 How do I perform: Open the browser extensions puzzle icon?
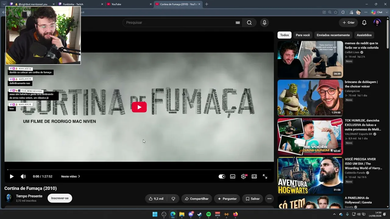pyautogui.click(x=343, y=12)
